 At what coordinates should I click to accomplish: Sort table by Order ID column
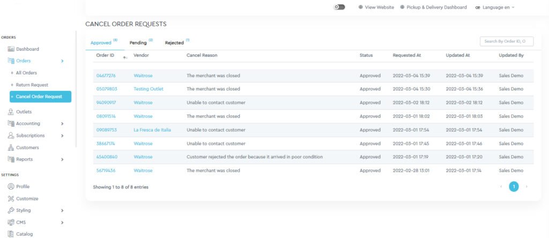point(105,55)
